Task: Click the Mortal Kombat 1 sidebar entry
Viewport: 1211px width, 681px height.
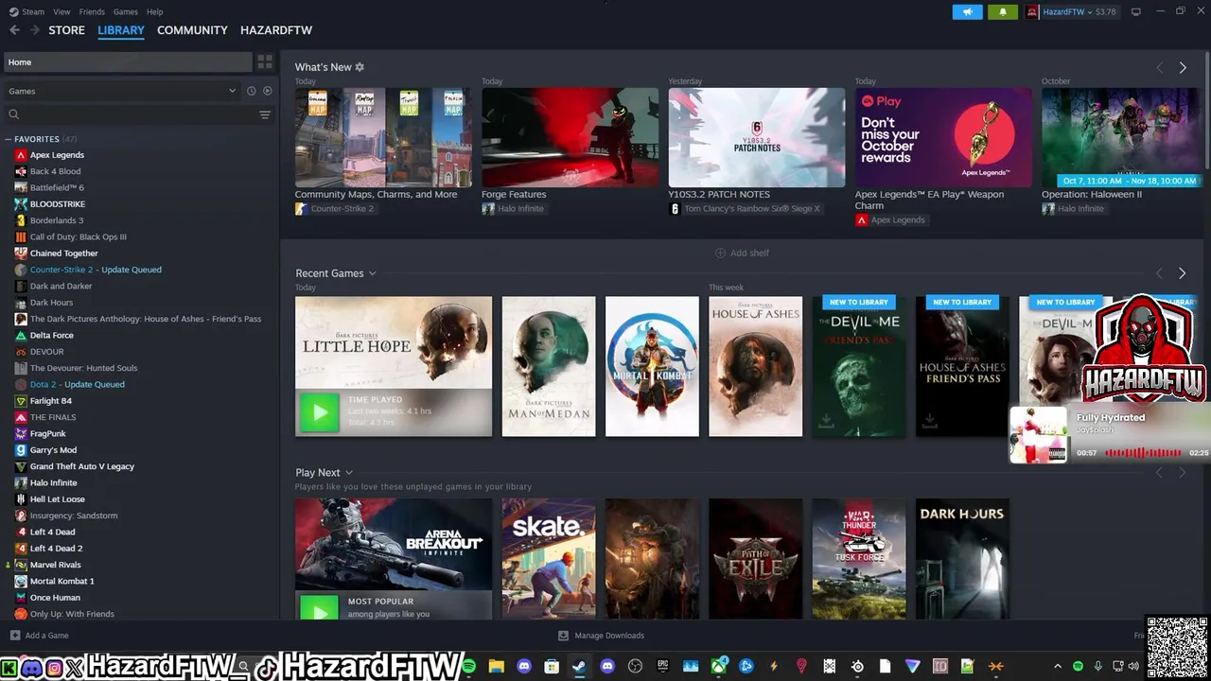Action: [x=61, y=581]
